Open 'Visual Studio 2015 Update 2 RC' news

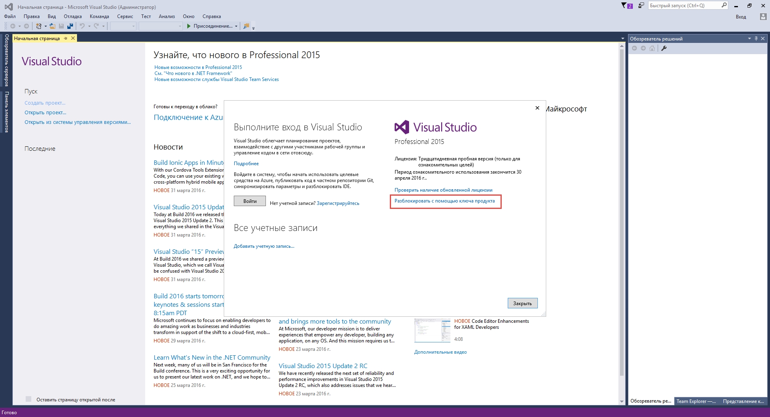(323, 366)
